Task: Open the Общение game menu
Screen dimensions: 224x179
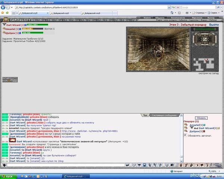Action: 159,18
